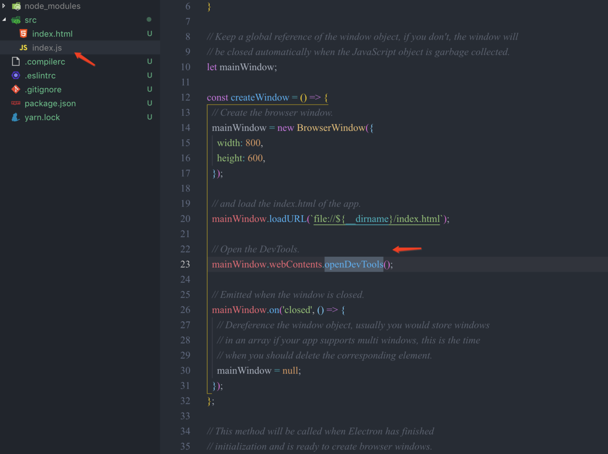
Task: Click the height: 600 line
Action: tap(241, 158)
